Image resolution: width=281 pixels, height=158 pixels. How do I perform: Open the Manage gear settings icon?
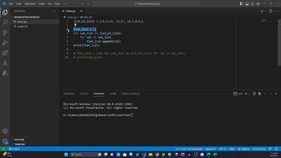click(x=5, y=141)
